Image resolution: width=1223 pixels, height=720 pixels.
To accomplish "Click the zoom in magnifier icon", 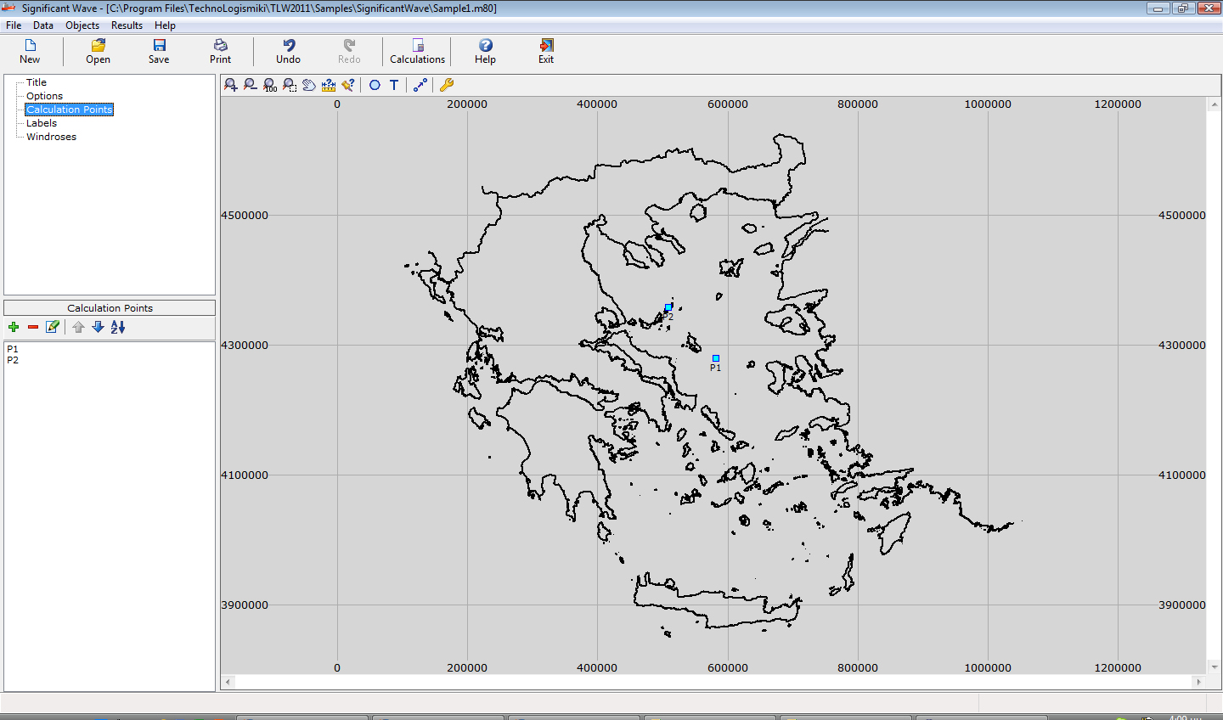I will [x=230, y=85].
